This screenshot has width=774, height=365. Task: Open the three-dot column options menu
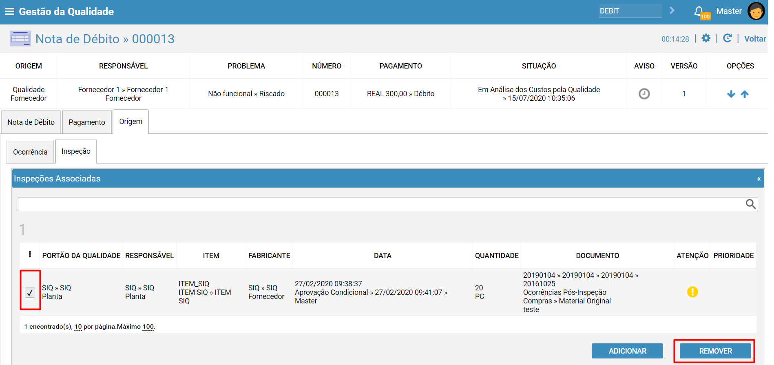click(30, 254)
